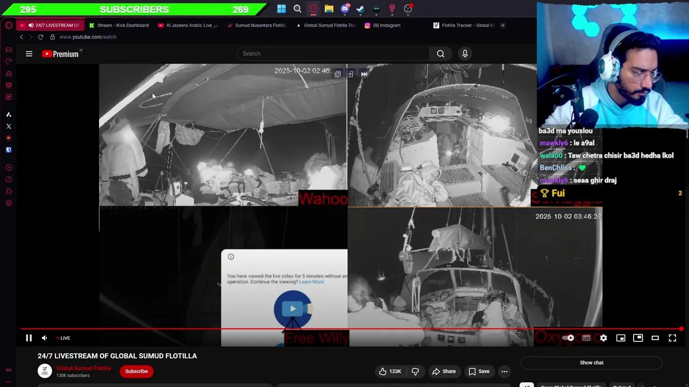Click the Save button
The width and height of the screenshot is (689, 387).
click(479, 371)
